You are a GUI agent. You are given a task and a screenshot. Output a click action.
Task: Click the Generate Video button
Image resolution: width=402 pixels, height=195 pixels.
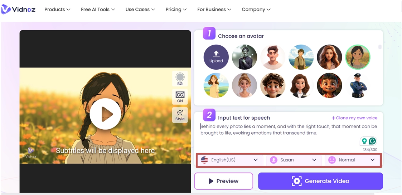pos(320,181)
